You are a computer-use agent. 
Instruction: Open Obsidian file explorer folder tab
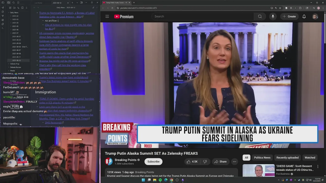[x=9, y=3]
